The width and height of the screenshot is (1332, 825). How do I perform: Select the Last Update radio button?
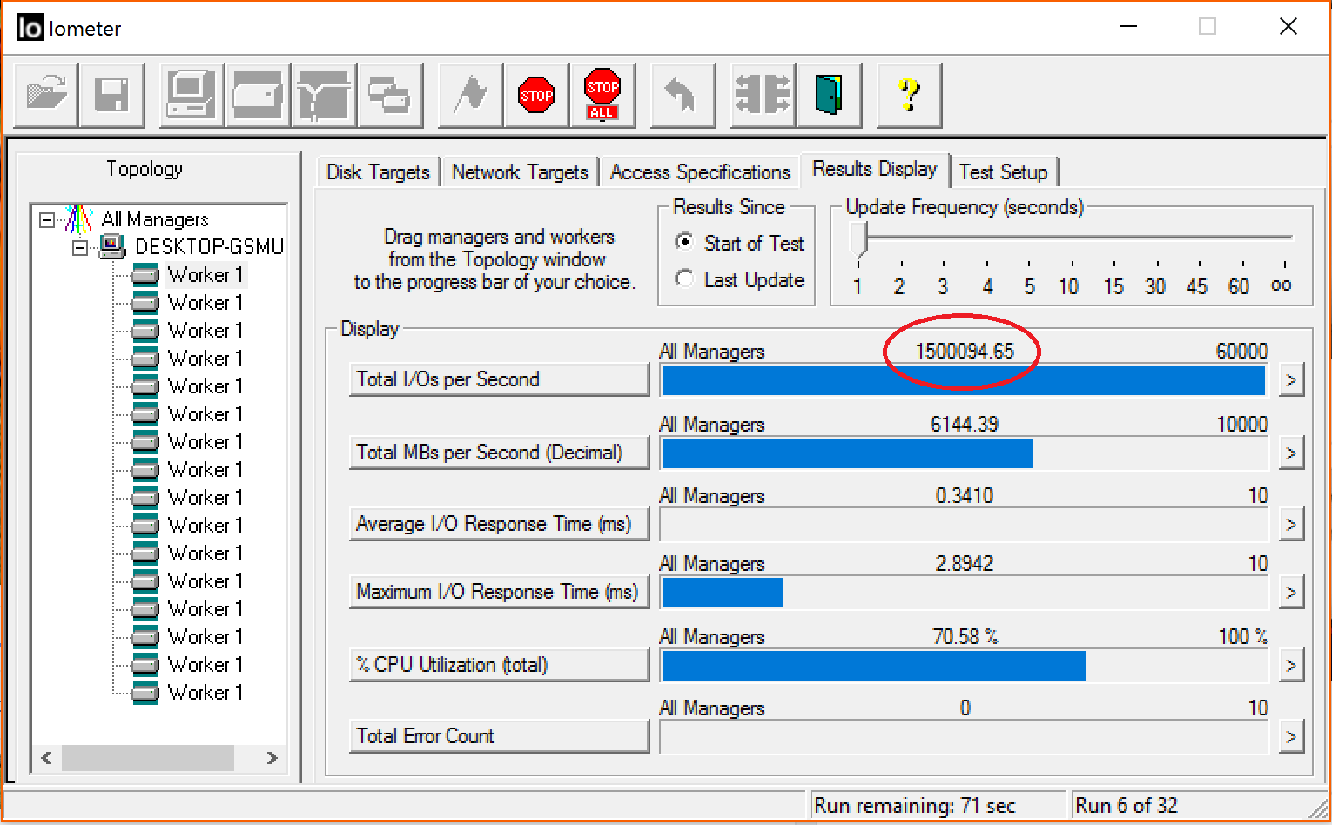(x=685, y=279)
